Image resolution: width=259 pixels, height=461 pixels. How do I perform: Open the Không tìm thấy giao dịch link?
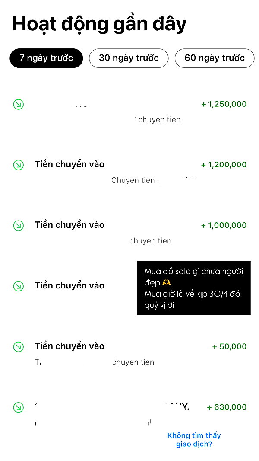tap(194, 439)
